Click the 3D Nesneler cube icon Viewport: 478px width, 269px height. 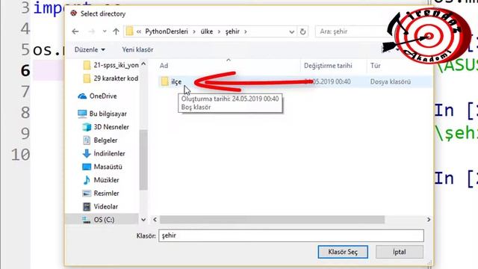click(x=87, y=127)
